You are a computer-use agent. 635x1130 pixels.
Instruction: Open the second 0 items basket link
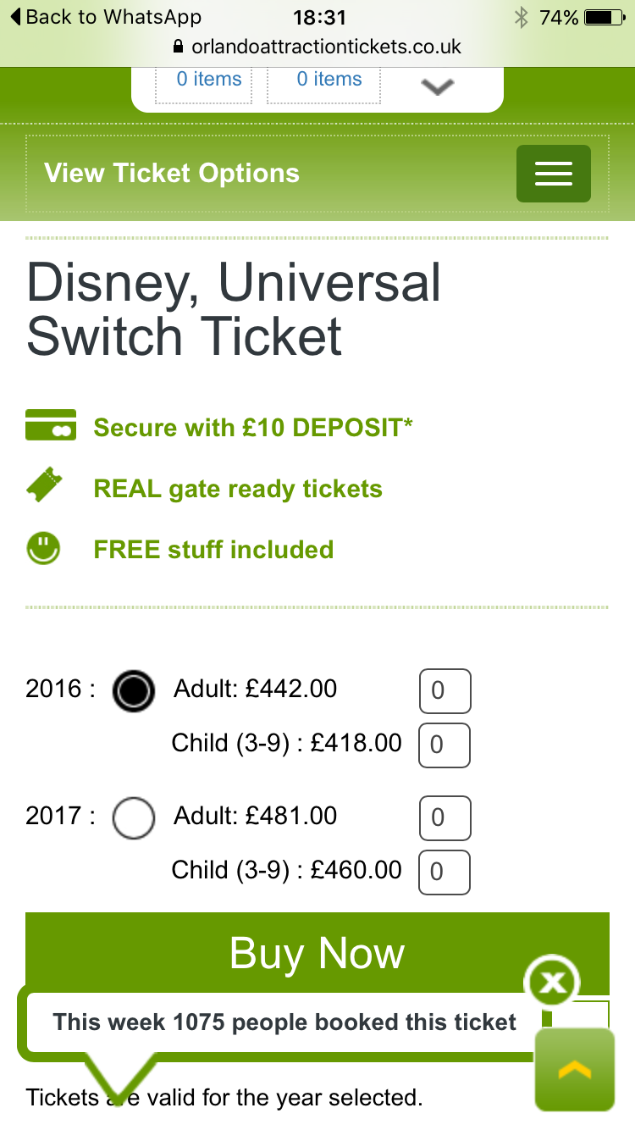[x=329, y=80]
